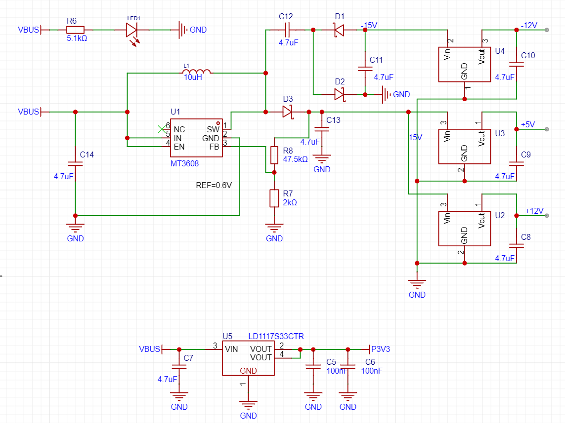The image size is (565, 423).
Task: Click the +5V output terminal
Action: click(x=547, y=129)
